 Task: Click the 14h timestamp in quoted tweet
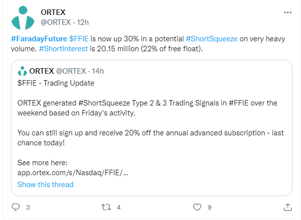click(98, 71)
